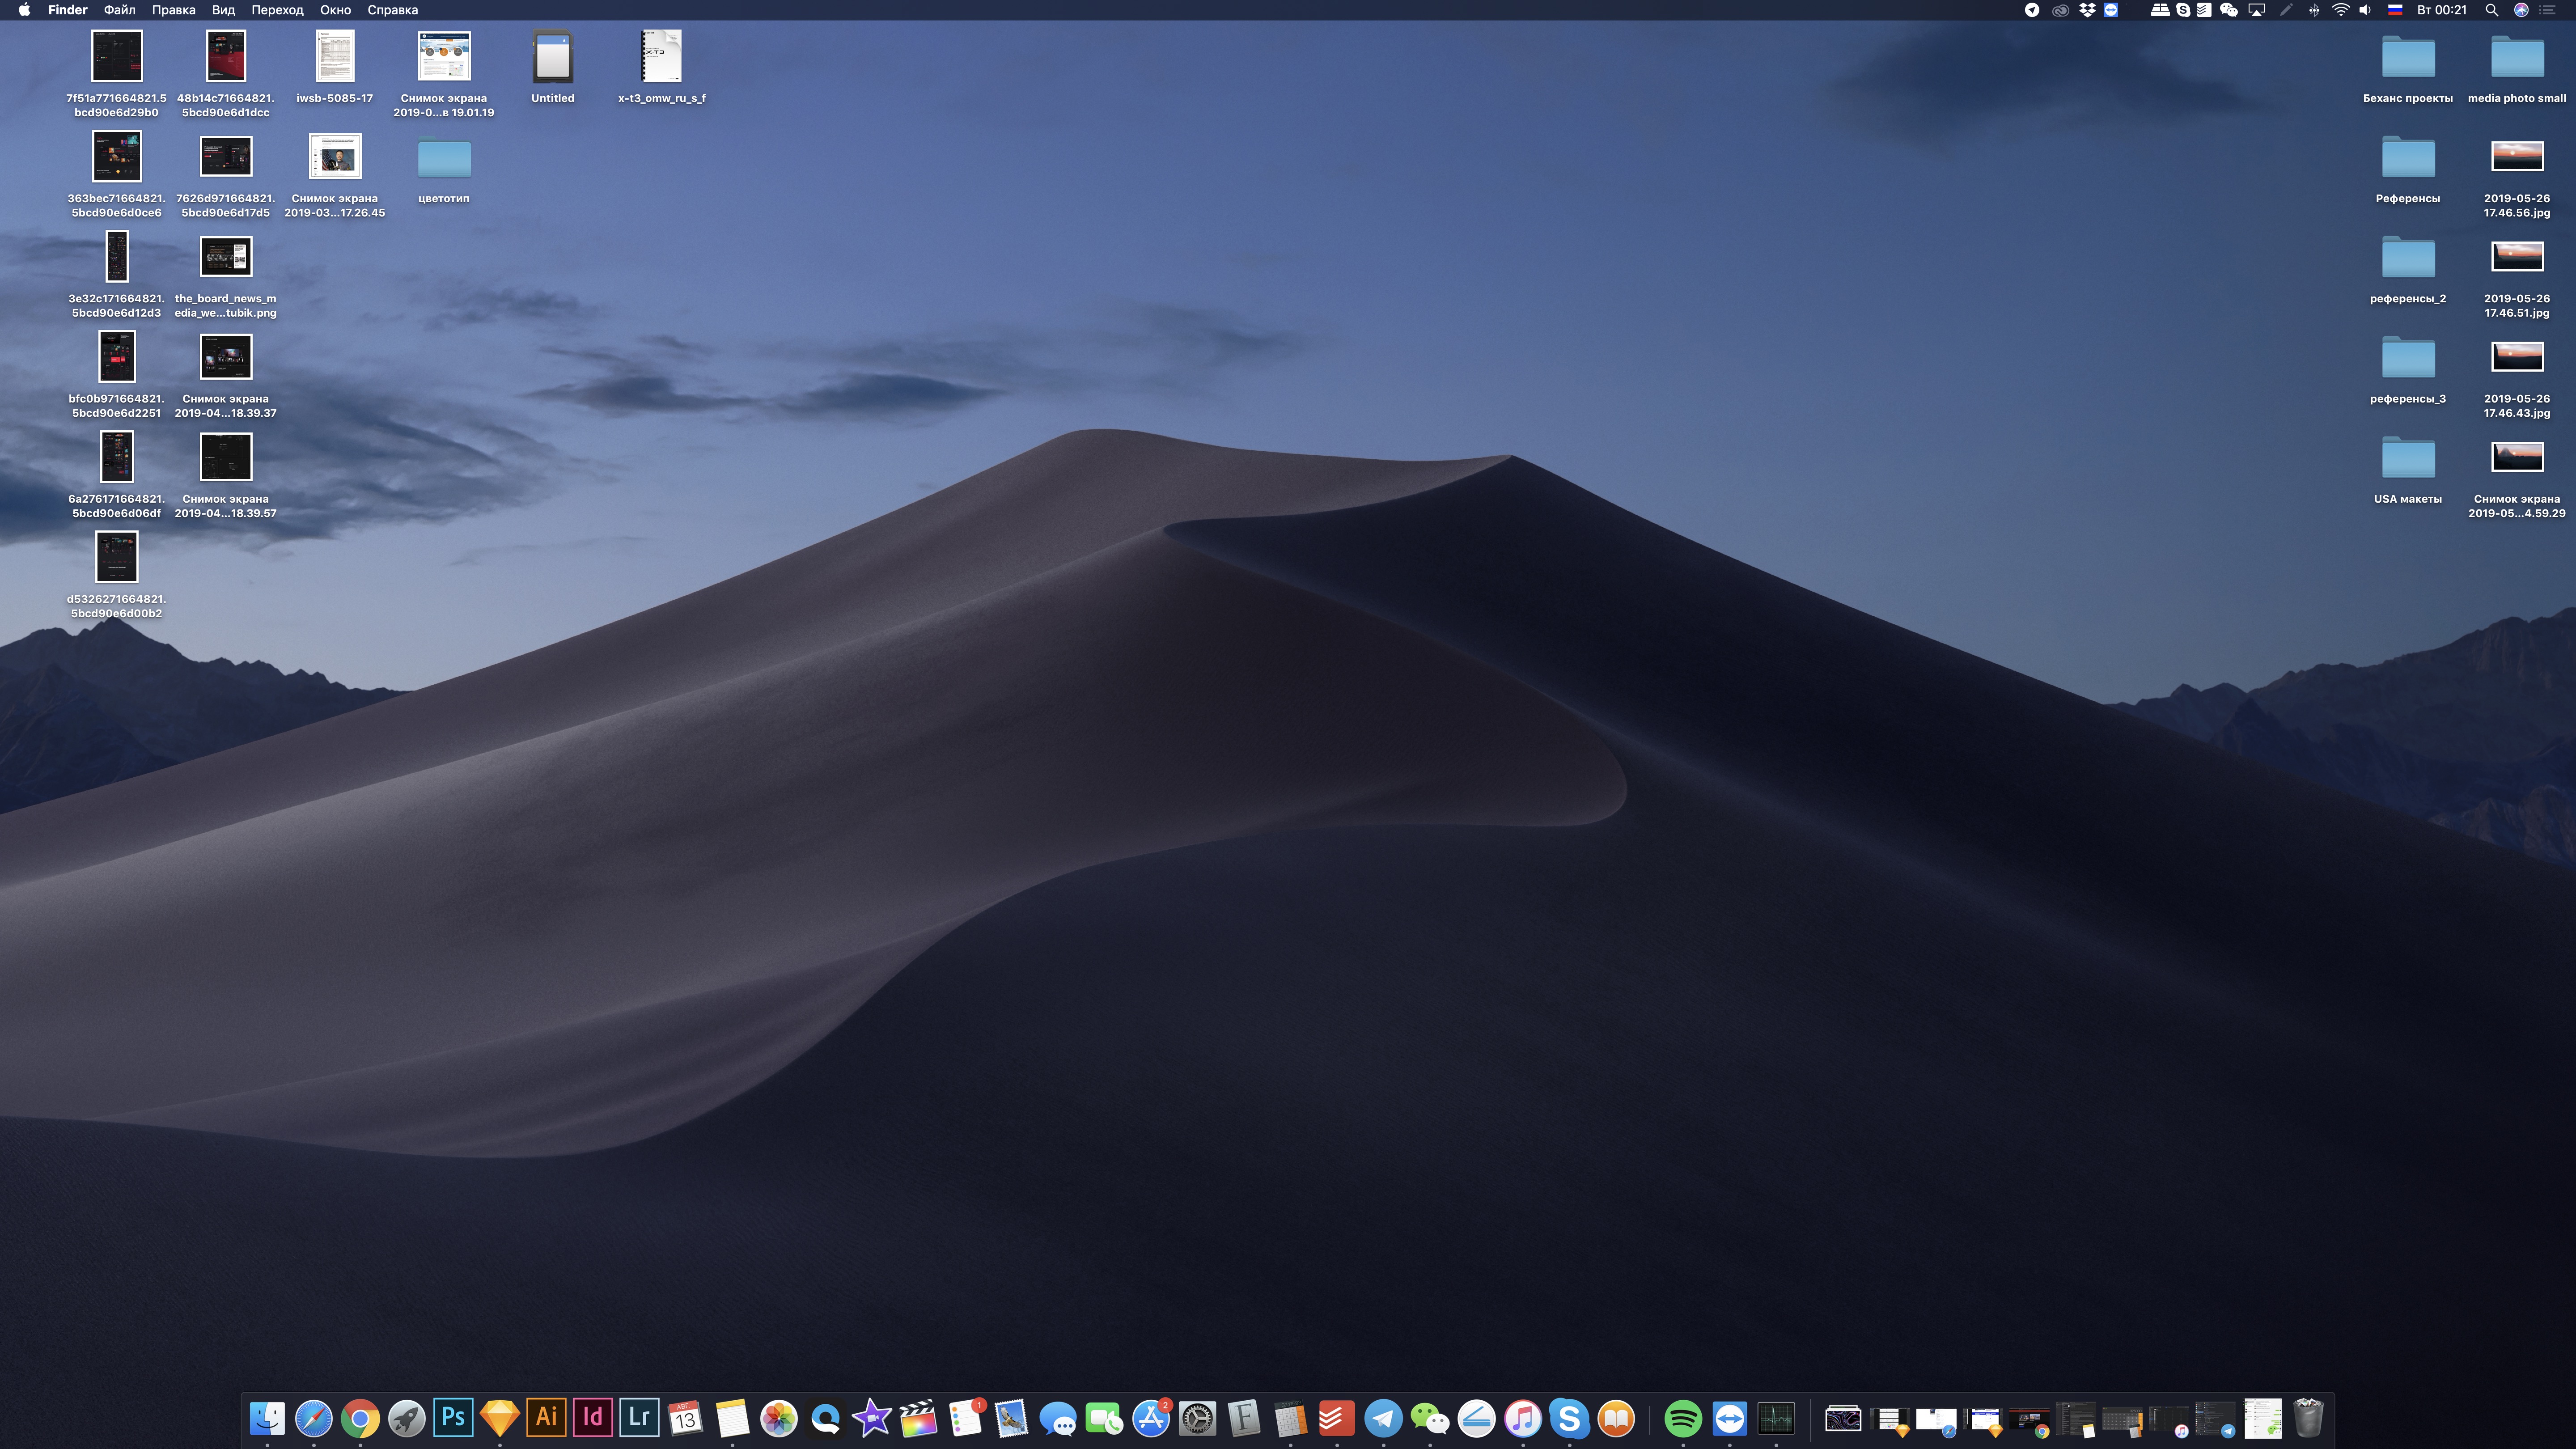Open Spotlight search magnifier
2576x1449 pixels.
click(2492, 10)
